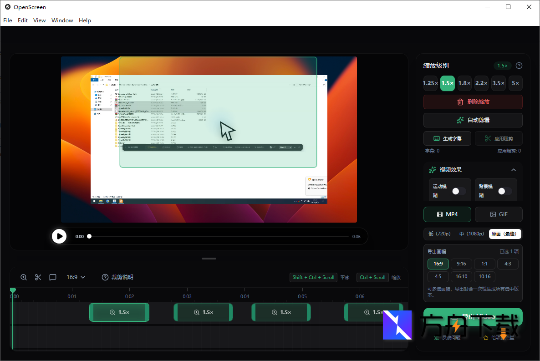The image size is (540, 361).
Task: Click the 自动剪辑 sparkle button
Action: 473,120
